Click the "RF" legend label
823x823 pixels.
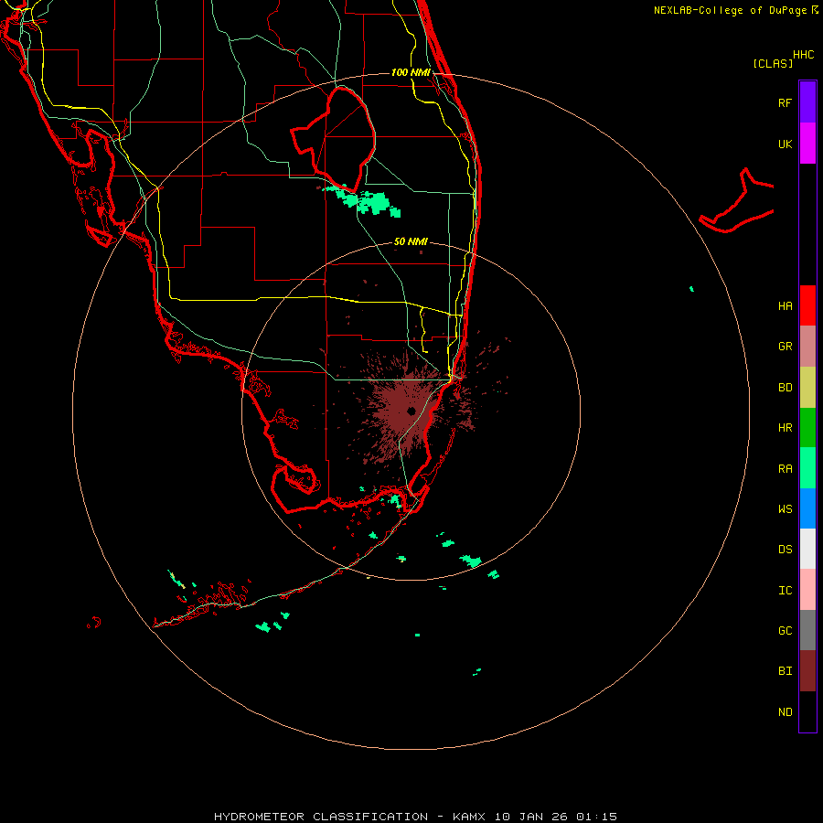[785, 103]
